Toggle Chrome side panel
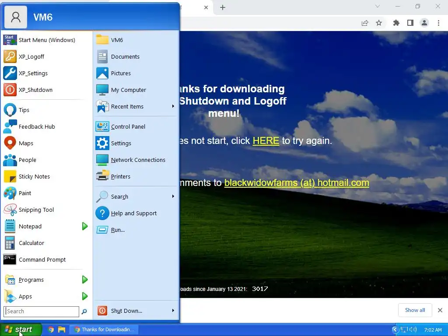Screen dimensions: 448x336 [410, 23]
